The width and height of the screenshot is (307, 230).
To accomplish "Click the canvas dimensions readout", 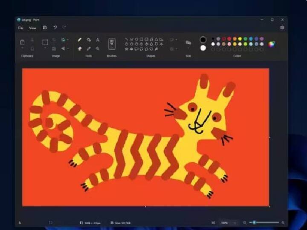I will [90, 223].
